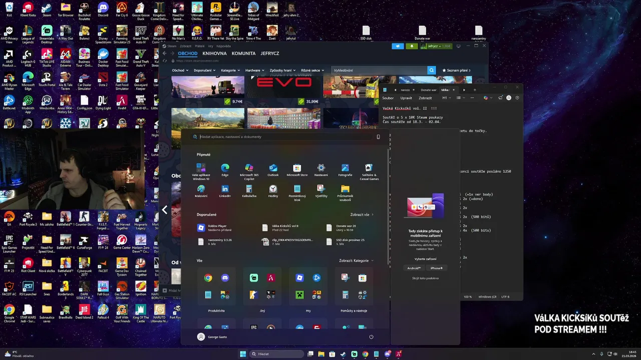Screen dimensions: 641x360
Task: Open Vaše aplikace Windows 10 tile
Action: click(x=201, y=171)
